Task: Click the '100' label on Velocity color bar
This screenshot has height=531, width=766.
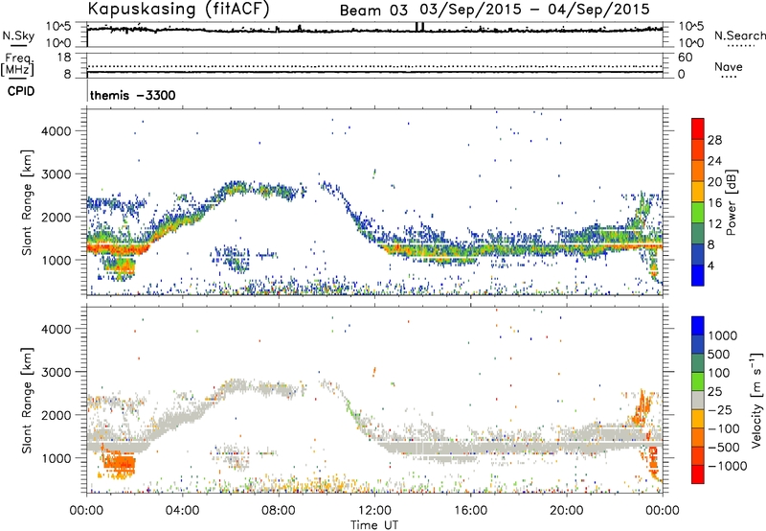Action: (718, 373)
